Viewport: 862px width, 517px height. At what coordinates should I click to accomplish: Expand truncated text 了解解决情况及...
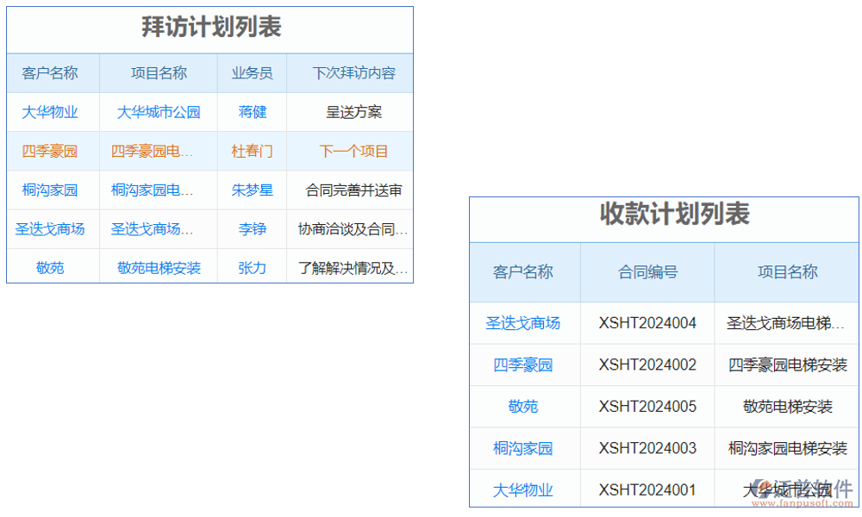click(x=349, y=267)
